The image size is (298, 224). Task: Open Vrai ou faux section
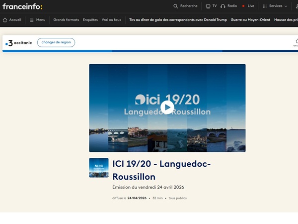(111, 20)
